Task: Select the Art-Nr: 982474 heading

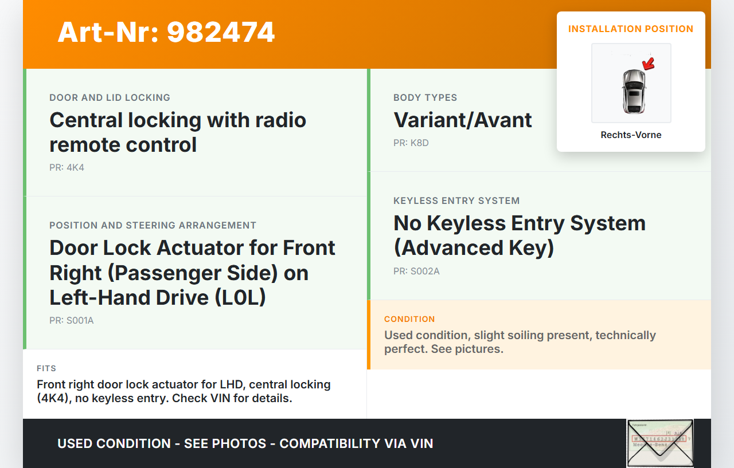Action: coord(166,32)
